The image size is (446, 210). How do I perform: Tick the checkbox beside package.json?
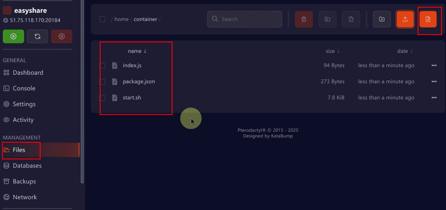click(x=102, y=82)
